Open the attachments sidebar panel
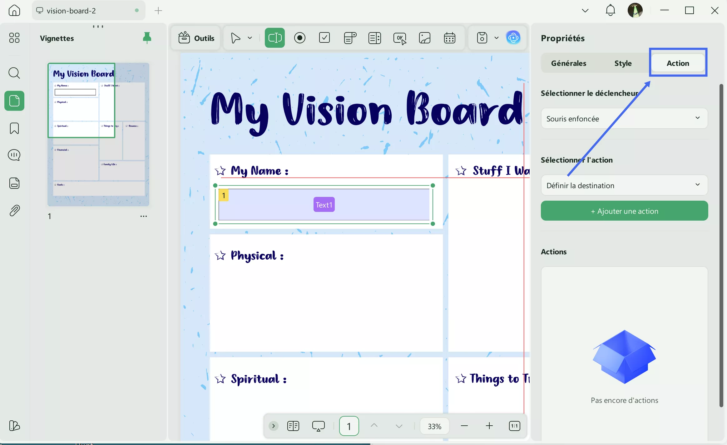727x445 pixels. 14,211
